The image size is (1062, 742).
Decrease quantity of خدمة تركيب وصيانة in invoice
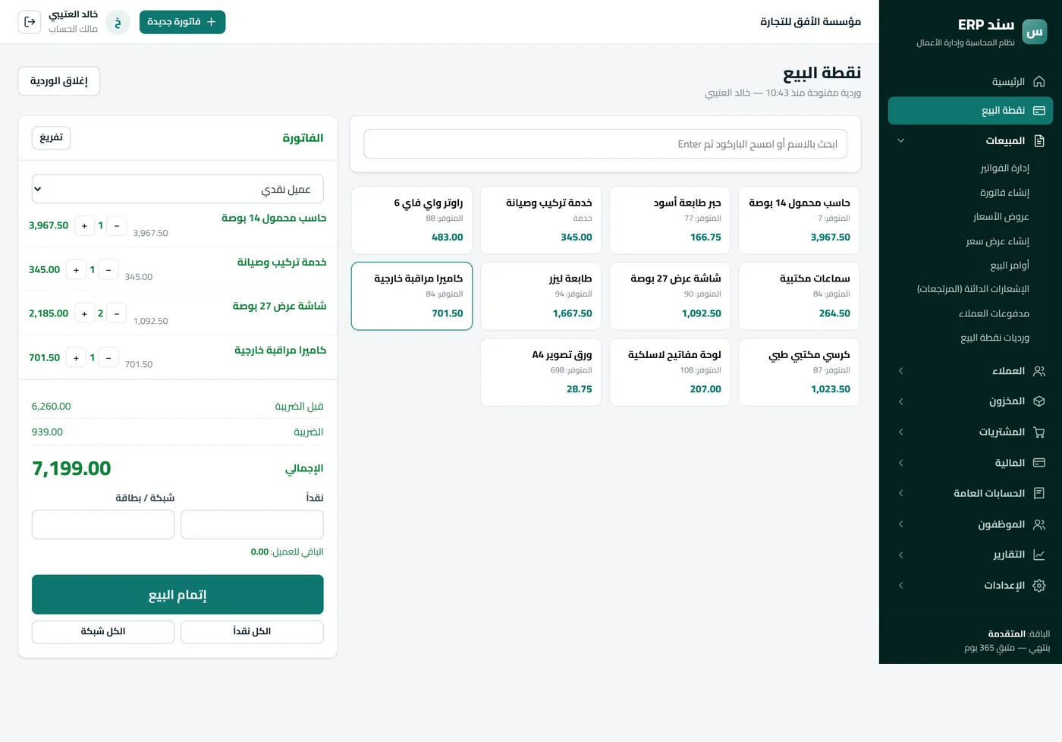coord(108,269)
